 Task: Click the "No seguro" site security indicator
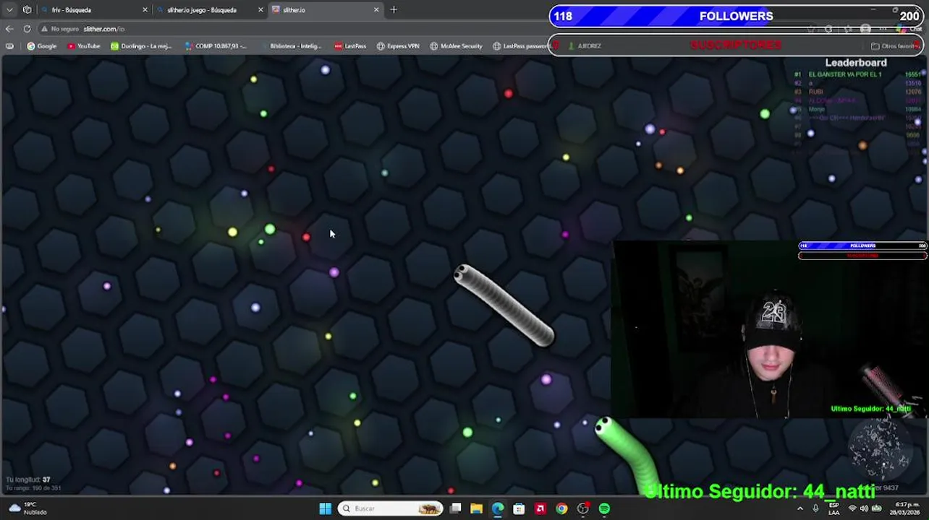tap(60, 29)
